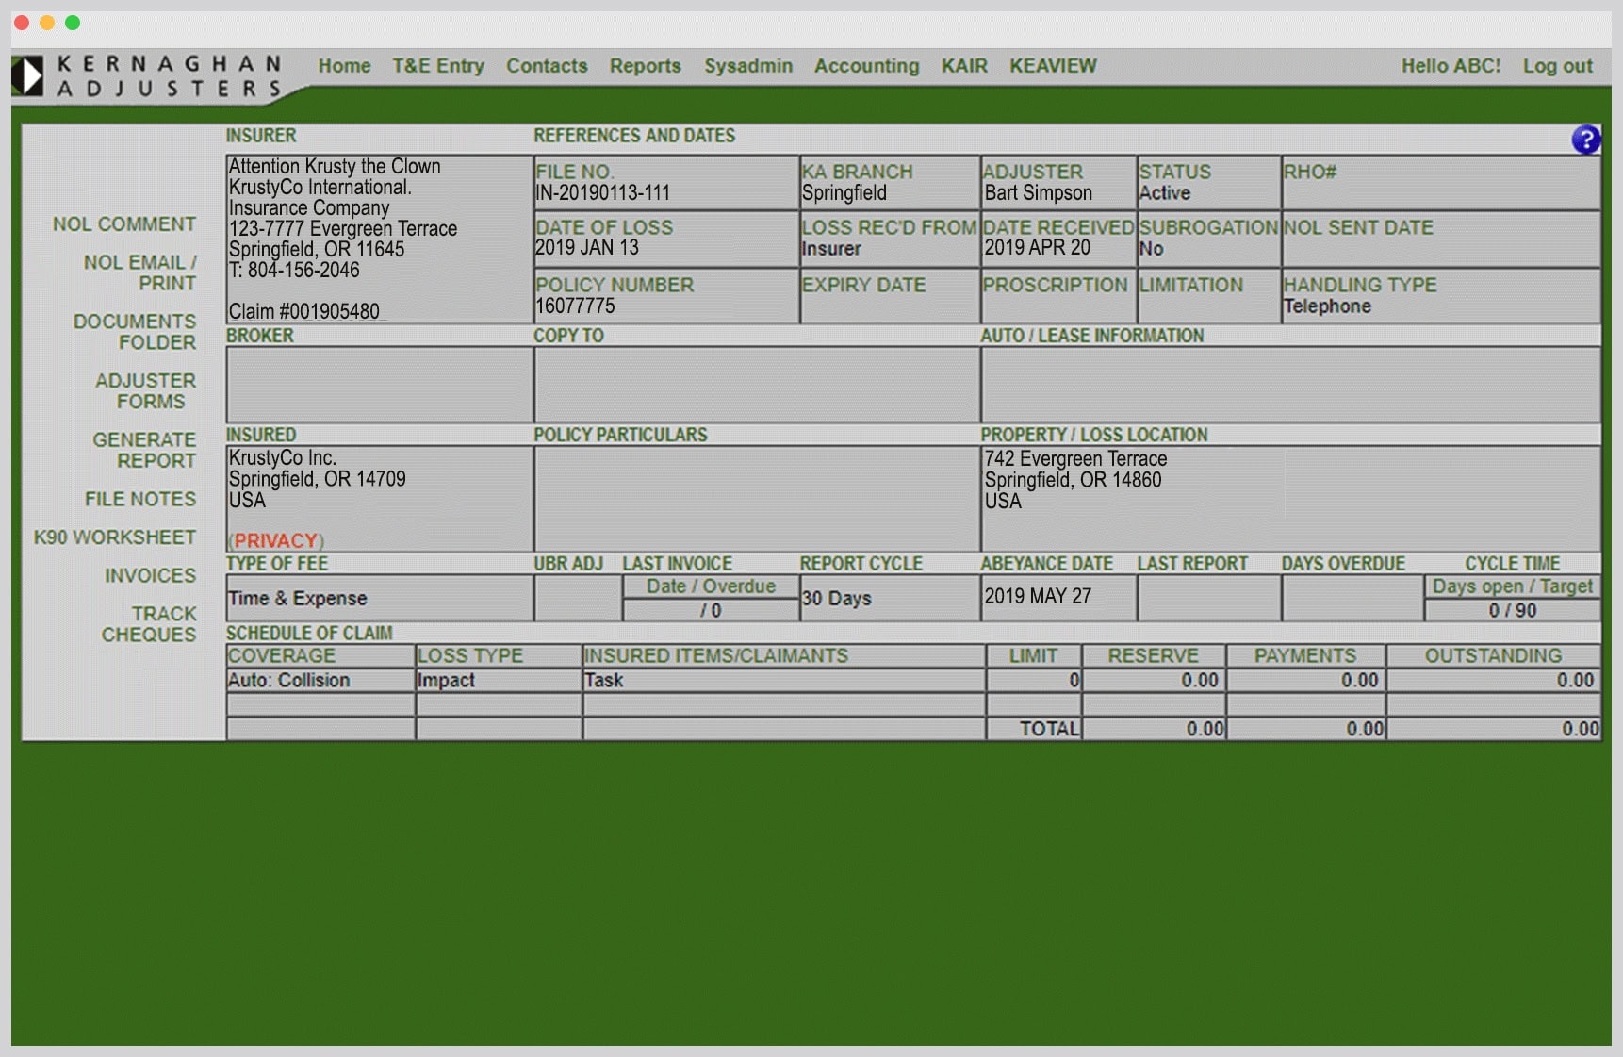Open the Home menu

344,66
